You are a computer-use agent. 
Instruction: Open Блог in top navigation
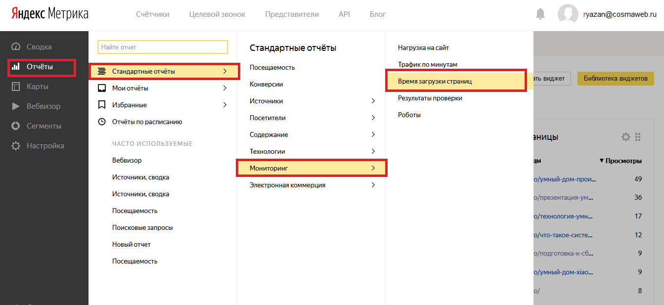pos(378,14)
